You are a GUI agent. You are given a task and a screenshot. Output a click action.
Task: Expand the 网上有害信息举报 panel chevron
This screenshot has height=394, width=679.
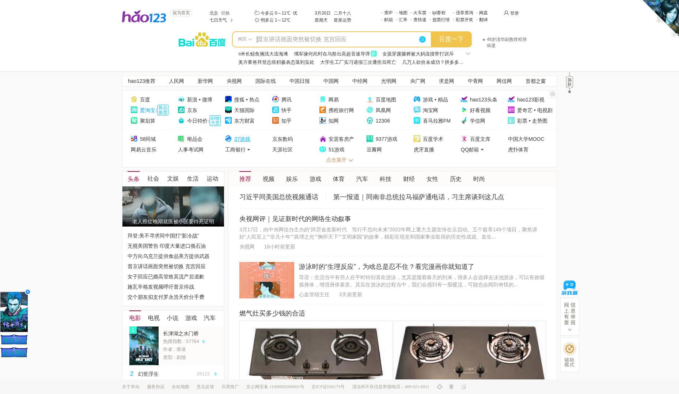(569, 330)
